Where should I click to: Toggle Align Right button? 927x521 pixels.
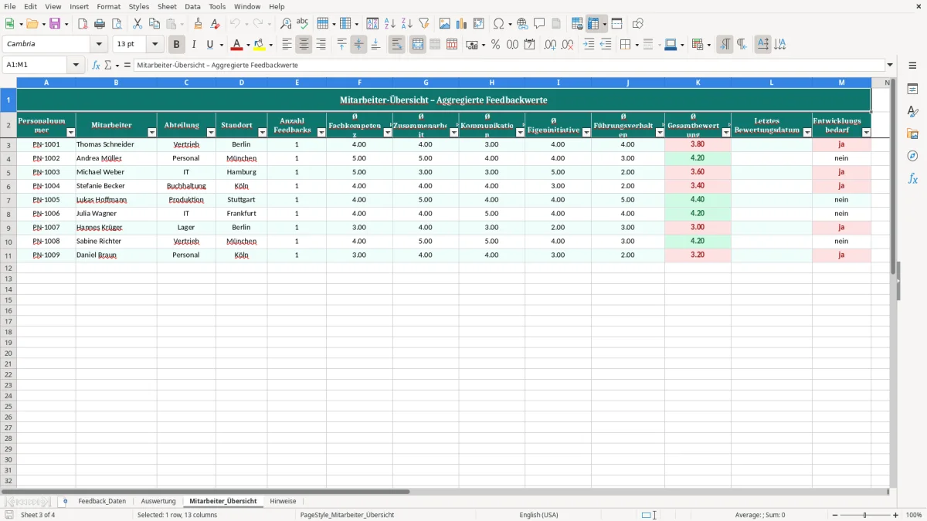coord(321,45)
